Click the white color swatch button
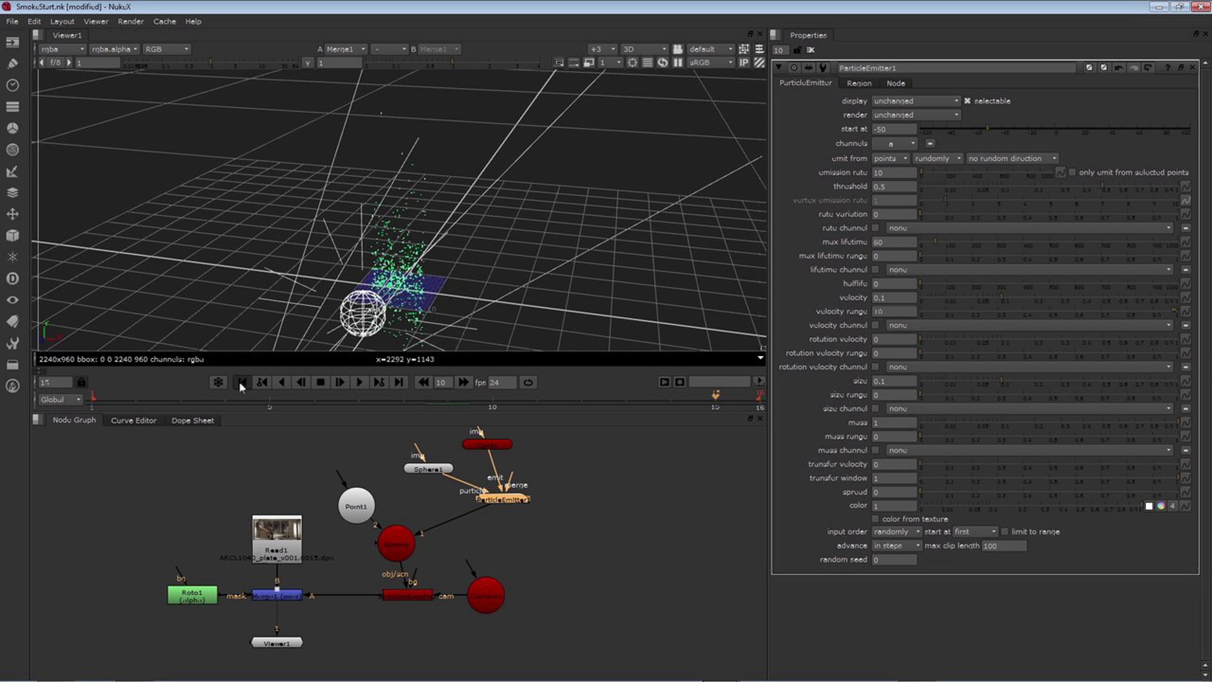1212x682 pixels. (1149, 506)
